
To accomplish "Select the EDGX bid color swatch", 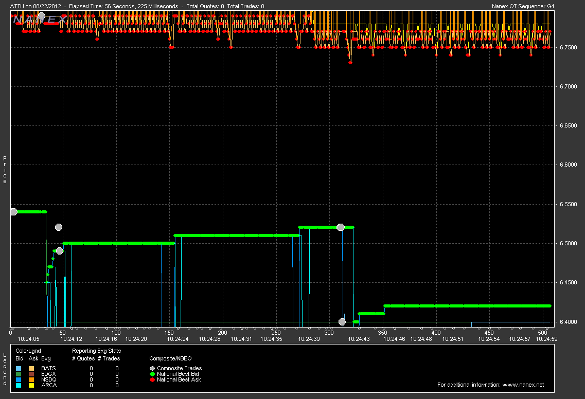I will point(19,374).
